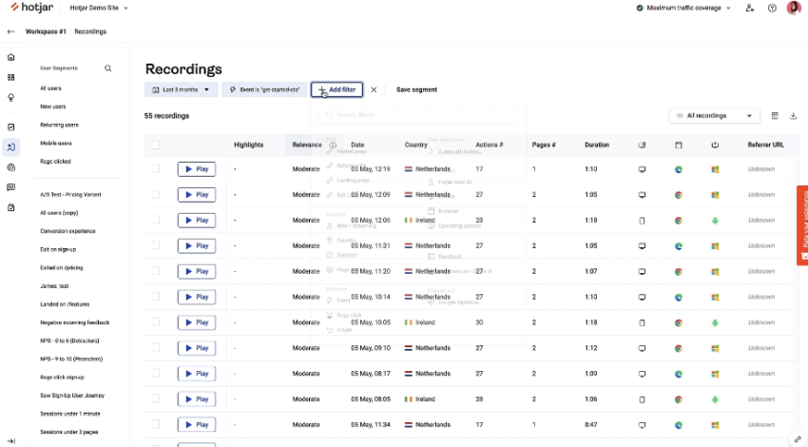Play the 05 May, 12:06 recording

coord(197,220)
